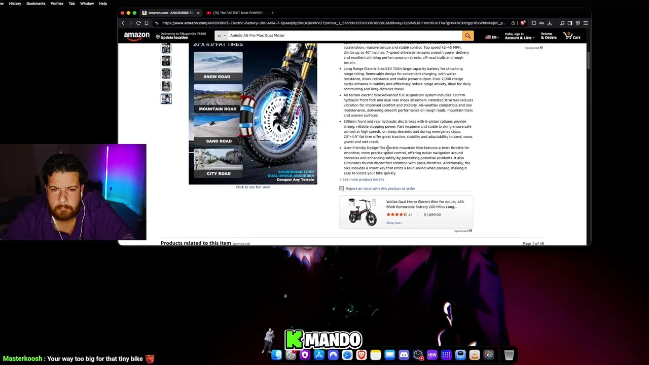Open the App Store dock icon

tap(319, 355)
